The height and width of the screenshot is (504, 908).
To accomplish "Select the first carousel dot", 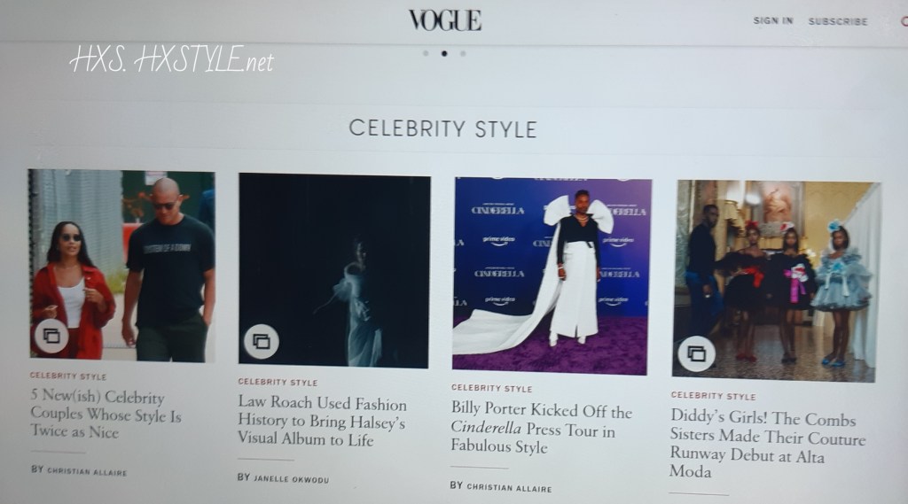I will tap(426, 53).
